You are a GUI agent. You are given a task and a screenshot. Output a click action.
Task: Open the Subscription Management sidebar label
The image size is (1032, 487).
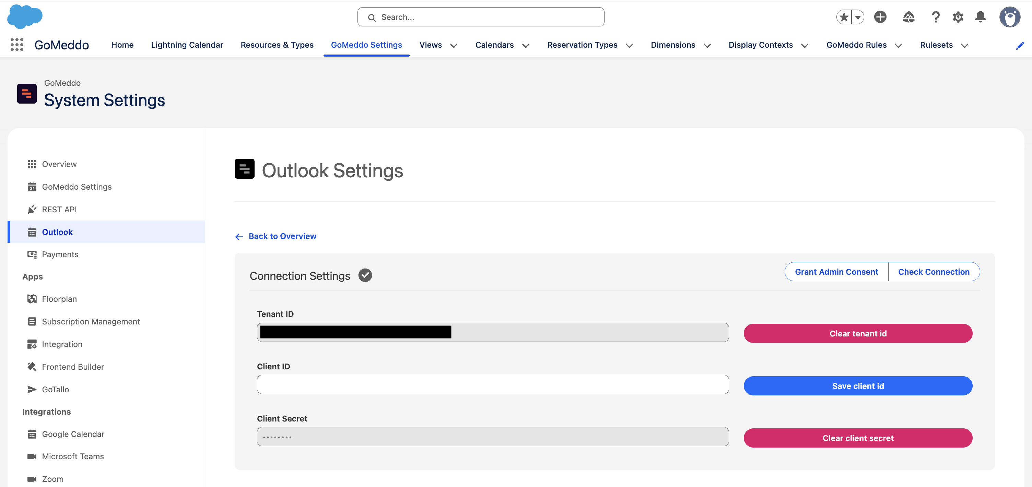91,322
